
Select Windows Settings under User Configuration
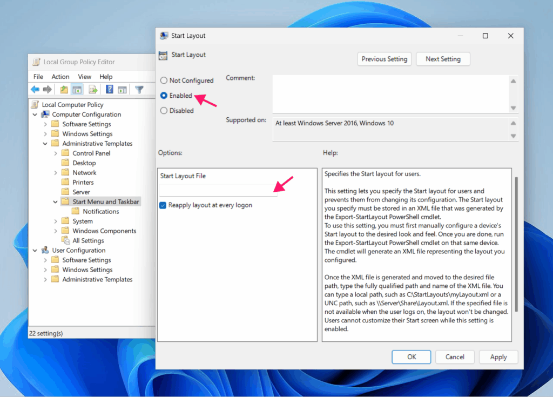tap(87, 270)
